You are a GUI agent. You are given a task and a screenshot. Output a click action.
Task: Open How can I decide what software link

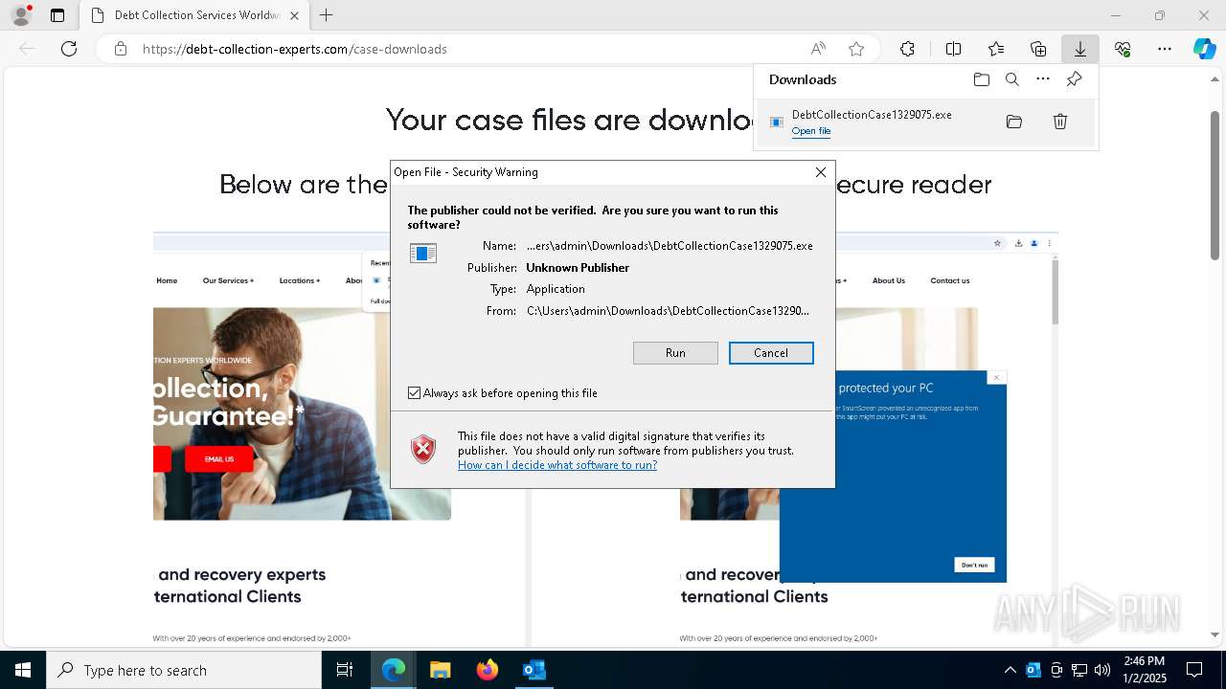coord(557,465)
